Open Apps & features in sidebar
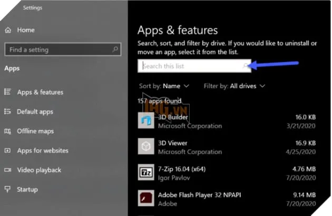Image resolution: width=332 pixels, height=216 pixels. pyautogui.click(x=40, y=92)
